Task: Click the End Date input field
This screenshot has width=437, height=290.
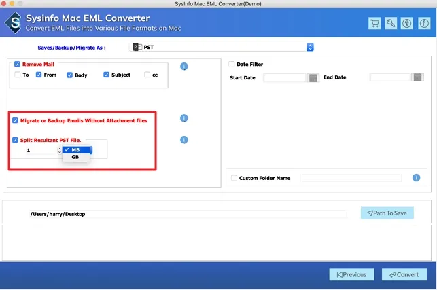Action: (x=390, y=77)
